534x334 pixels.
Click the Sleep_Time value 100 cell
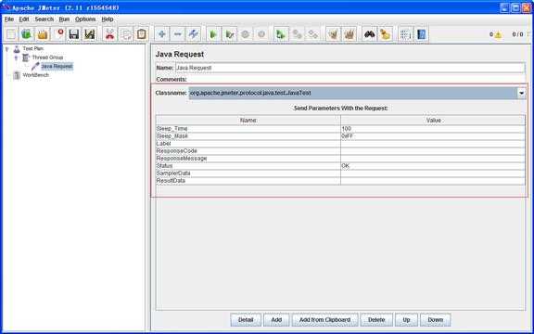click(433, 128)
